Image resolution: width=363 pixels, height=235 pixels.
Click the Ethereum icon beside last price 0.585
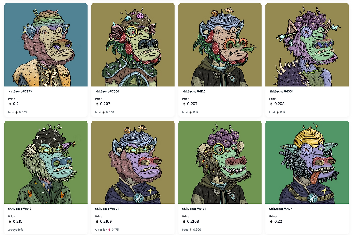(x=16, y=112)
